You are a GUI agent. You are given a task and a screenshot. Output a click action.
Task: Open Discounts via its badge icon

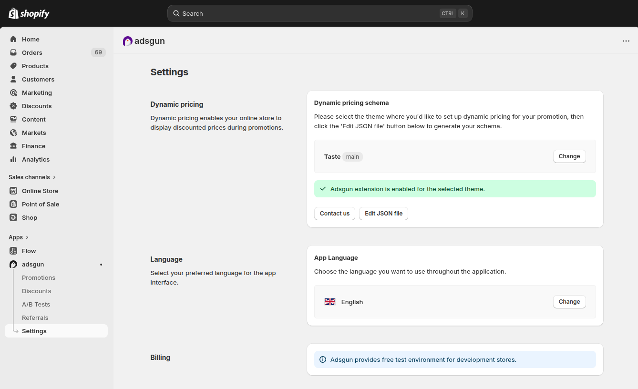[13, 106]
